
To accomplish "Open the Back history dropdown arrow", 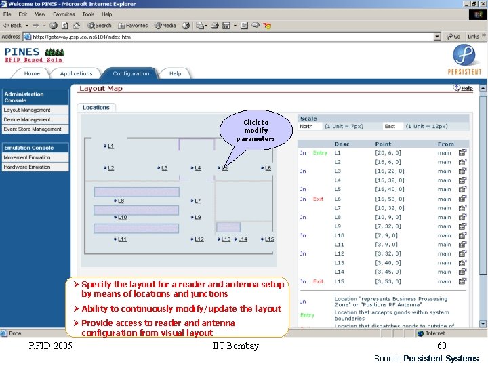I will coord(26,26).
